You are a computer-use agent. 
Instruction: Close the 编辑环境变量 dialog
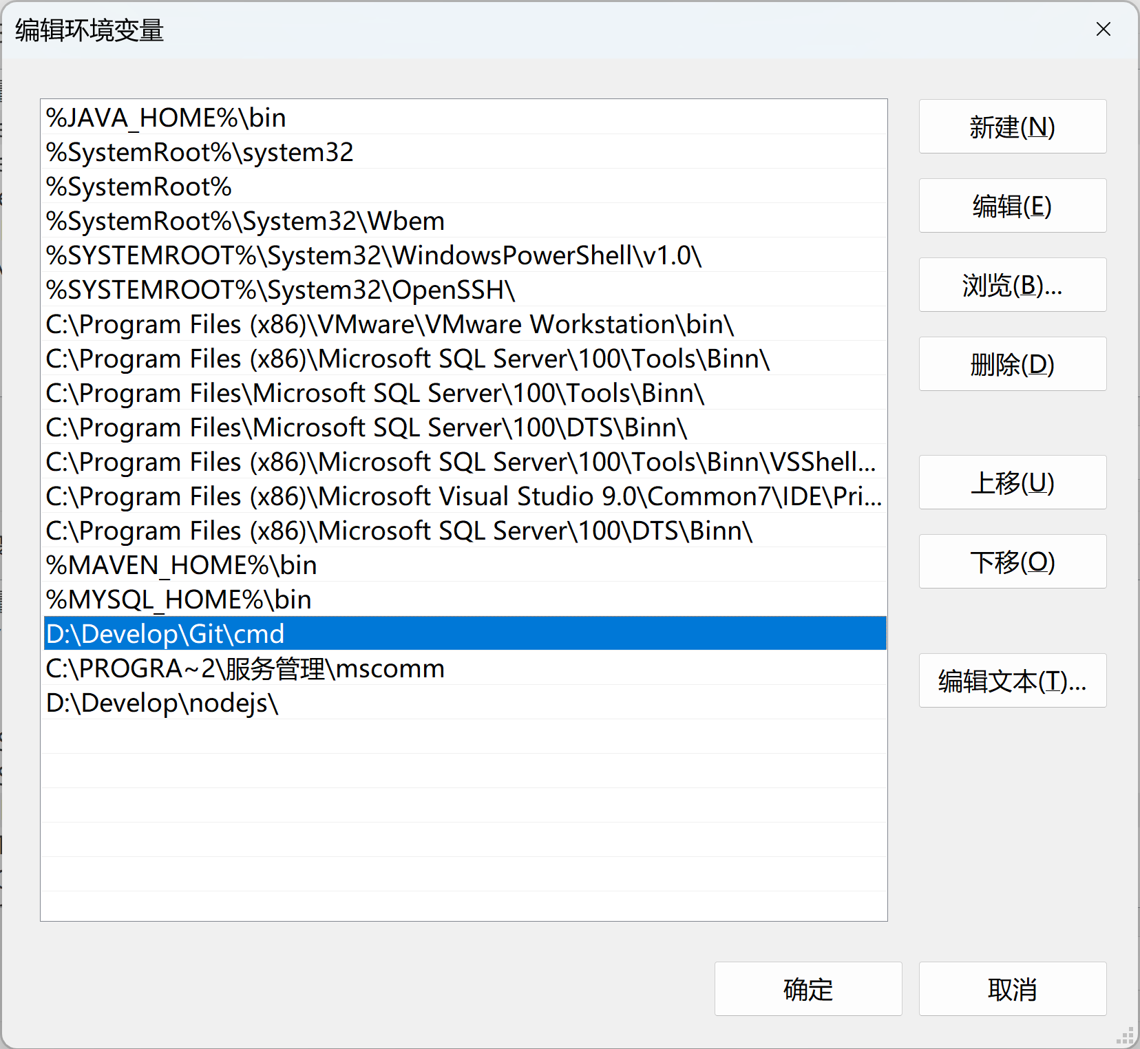point(1103,30)
